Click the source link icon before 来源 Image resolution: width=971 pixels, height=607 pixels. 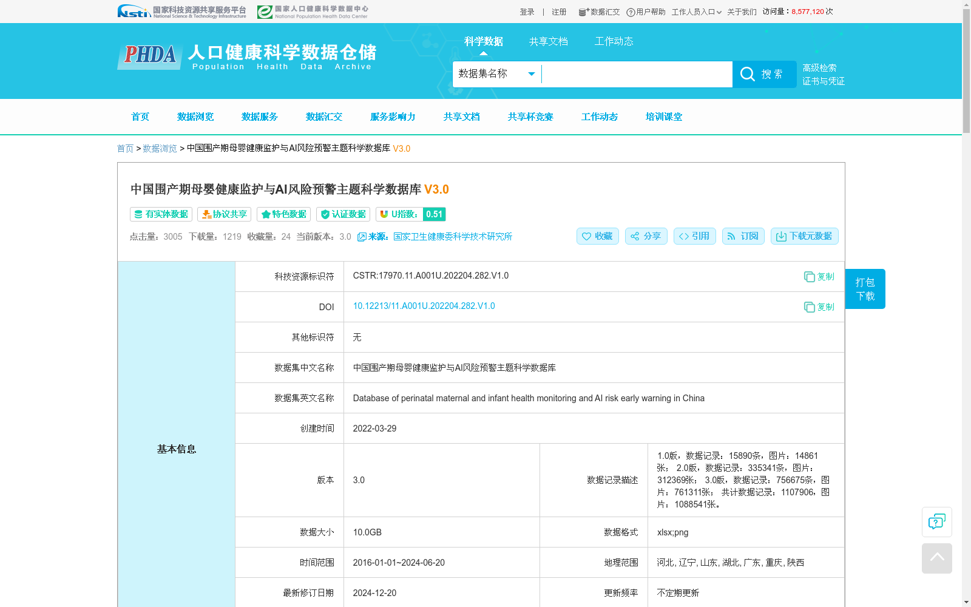pos(362,237)
